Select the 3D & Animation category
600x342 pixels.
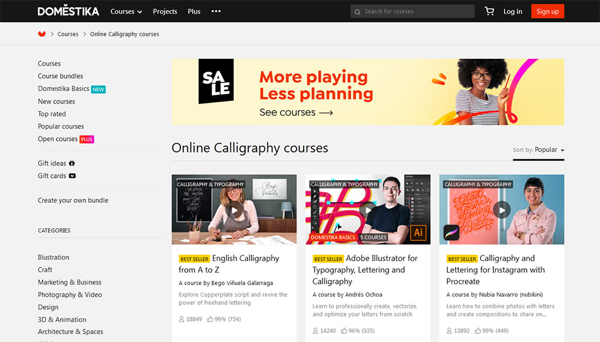[x=62, y=320]
